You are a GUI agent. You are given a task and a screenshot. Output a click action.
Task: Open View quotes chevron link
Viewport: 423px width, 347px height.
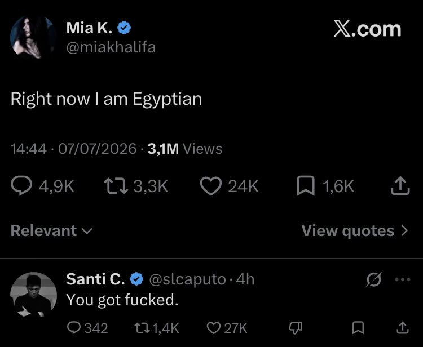pyautogui.click(x=355, y=230)
